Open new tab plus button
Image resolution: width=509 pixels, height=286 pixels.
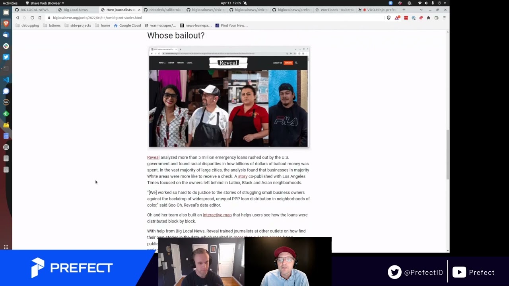pos(404,10)
